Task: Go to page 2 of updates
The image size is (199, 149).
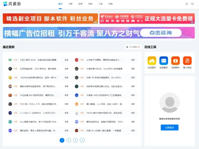Action: click(x=69, y=140)
